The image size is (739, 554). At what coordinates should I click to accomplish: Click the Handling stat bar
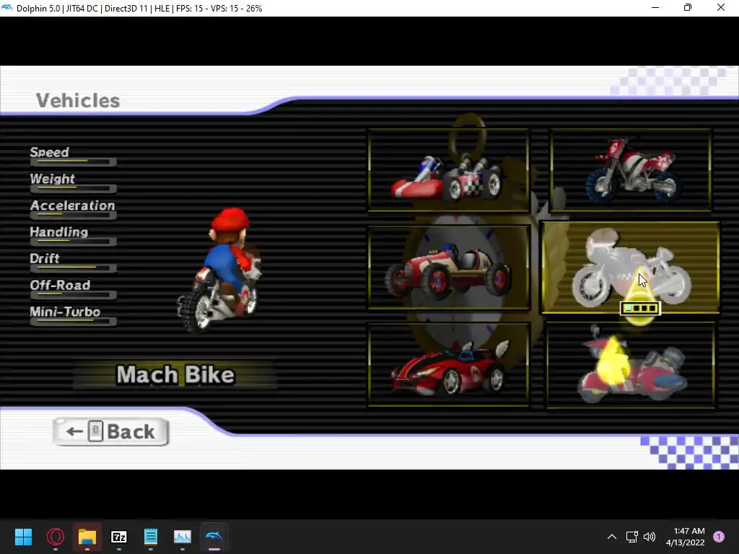73,242
